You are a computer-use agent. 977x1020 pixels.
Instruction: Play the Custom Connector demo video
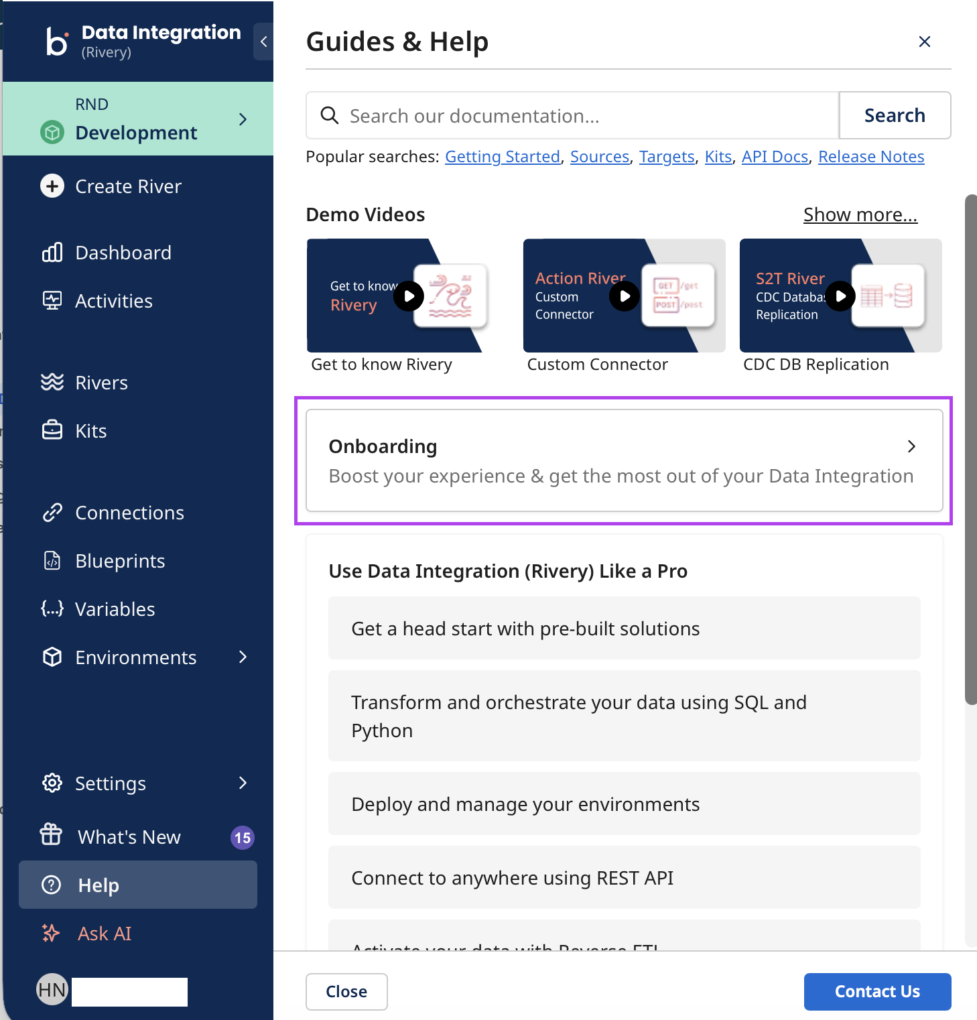[x=624, y=296]
